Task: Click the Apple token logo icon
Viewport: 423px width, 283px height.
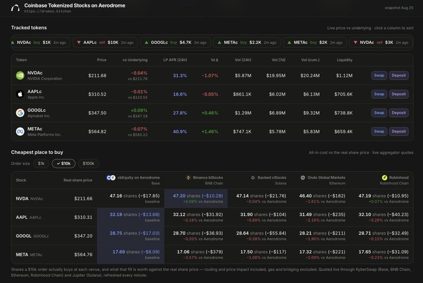Action: (20, 94)
